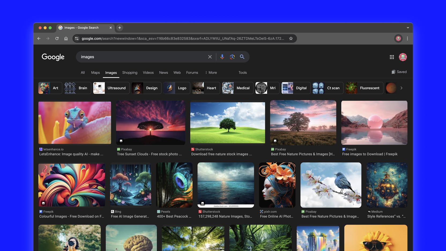This screenshot has width=446, height=251.
Task: Filter images by the Art chip
Action: [50, 88]
